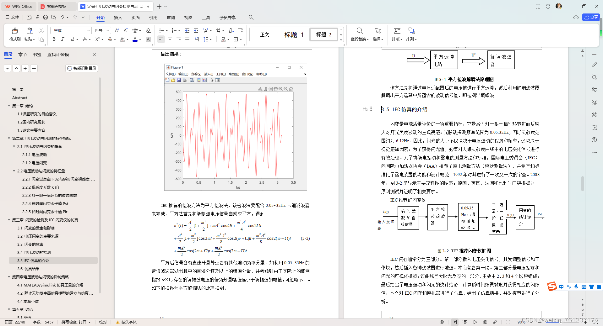Click the 分享 share button
Screen dimensions: 603x326
point(591,17)
